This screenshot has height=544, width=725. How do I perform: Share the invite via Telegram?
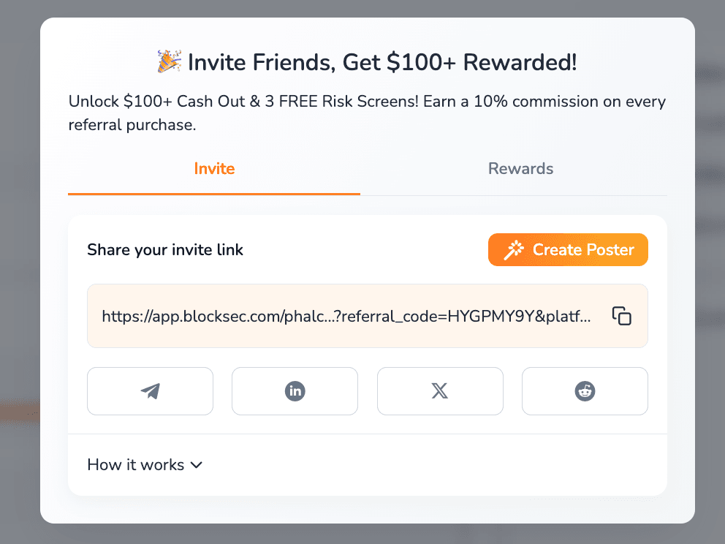pyautogui.click(x=150, y=391)
